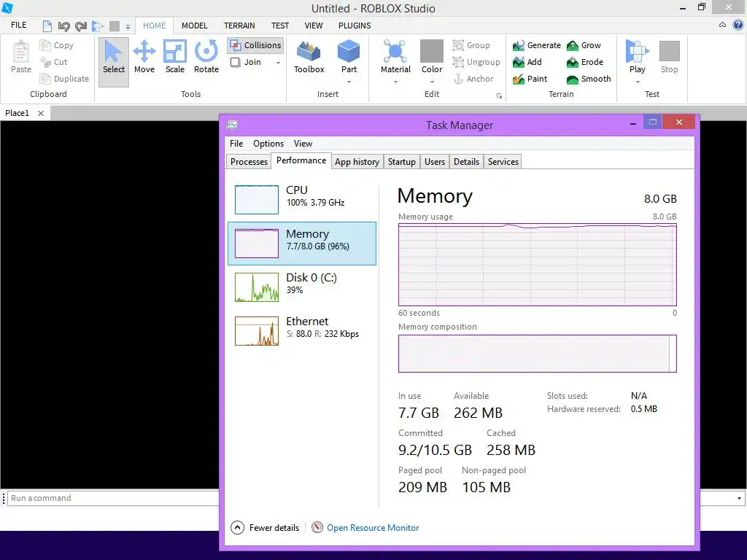
Task: Expand the Material dropdown arrow
Action: click(395, 82)
